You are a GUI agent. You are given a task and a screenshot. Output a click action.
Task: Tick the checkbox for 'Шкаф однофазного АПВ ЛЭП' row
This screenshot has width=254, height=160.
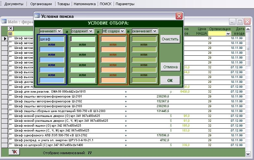(10, 135)
